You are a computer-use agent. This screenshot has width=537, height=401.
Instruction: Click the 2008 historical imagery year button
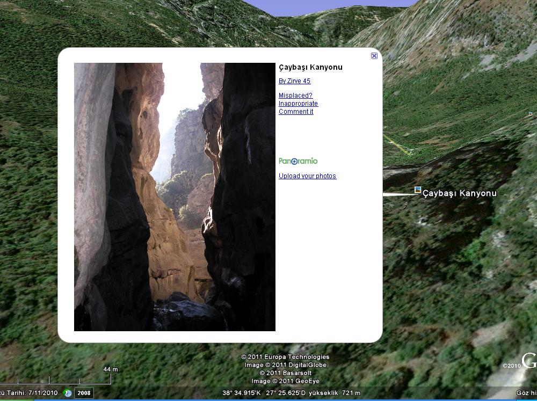point(84,393)
